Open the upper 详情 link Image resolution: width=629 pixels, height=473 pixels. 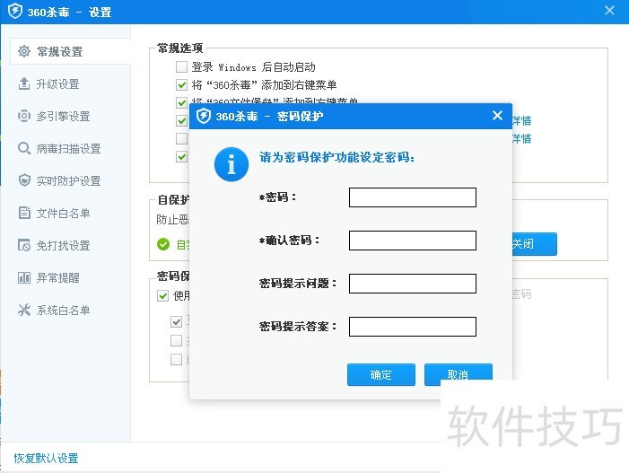(521, 120)
